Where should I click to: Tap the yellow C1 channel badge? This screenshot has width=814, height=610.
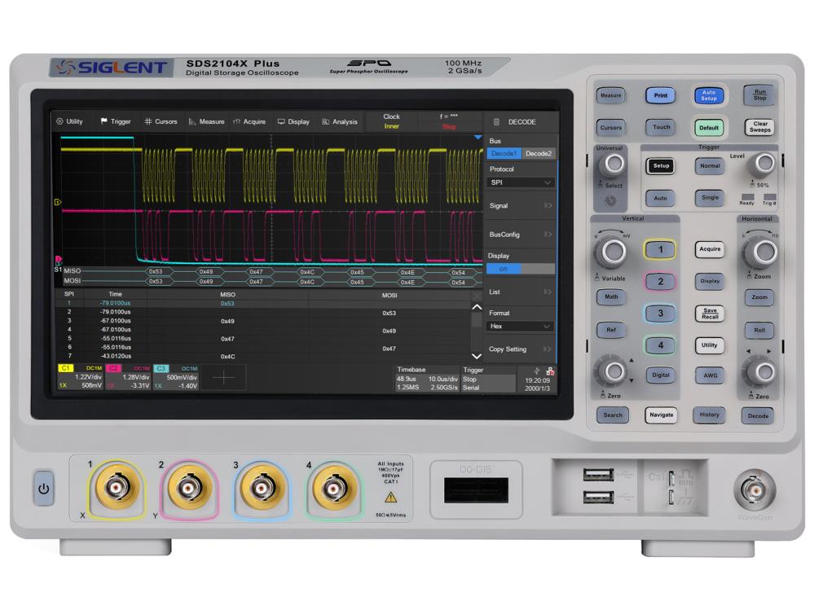pyautogui.click(x=64, y=369)
